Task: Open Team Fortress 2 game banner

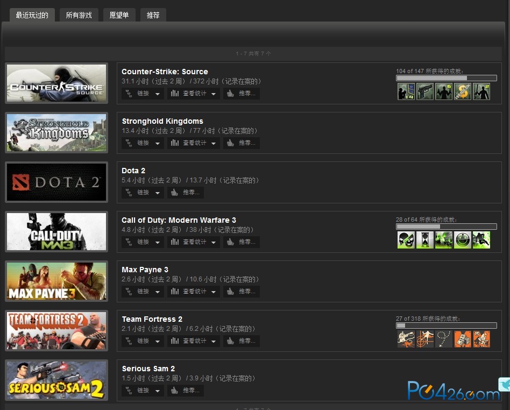Action: pyautogui.click(x=56, y=330)
